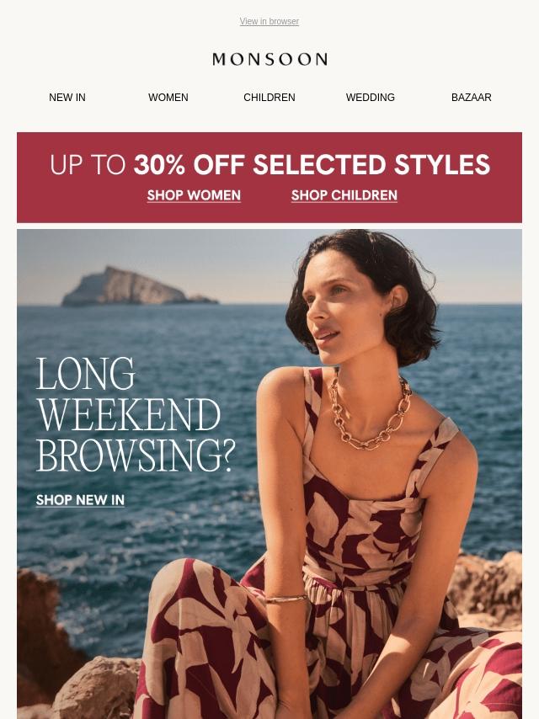The height and width of the screenshot is (719, 539).
Task: Open the WEDDING navigation category
Action: (371, 97)
